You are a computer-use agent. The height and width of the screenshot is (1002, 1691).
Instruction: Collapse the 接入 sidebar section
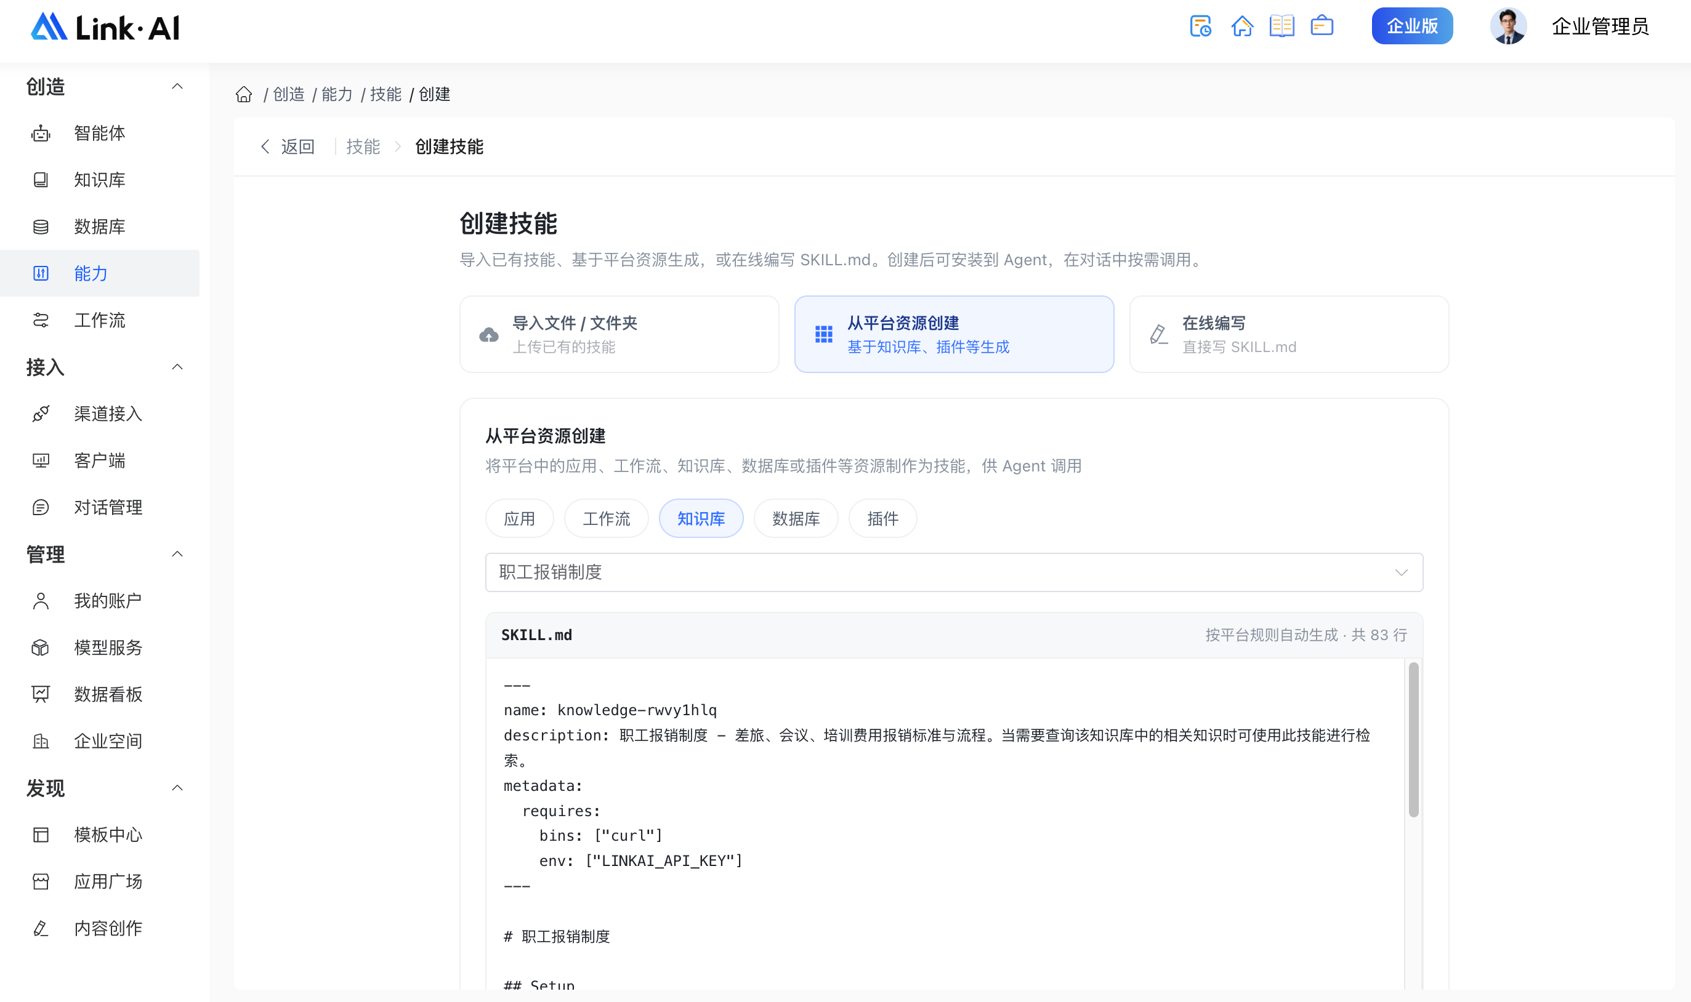(x=177, y=367)
